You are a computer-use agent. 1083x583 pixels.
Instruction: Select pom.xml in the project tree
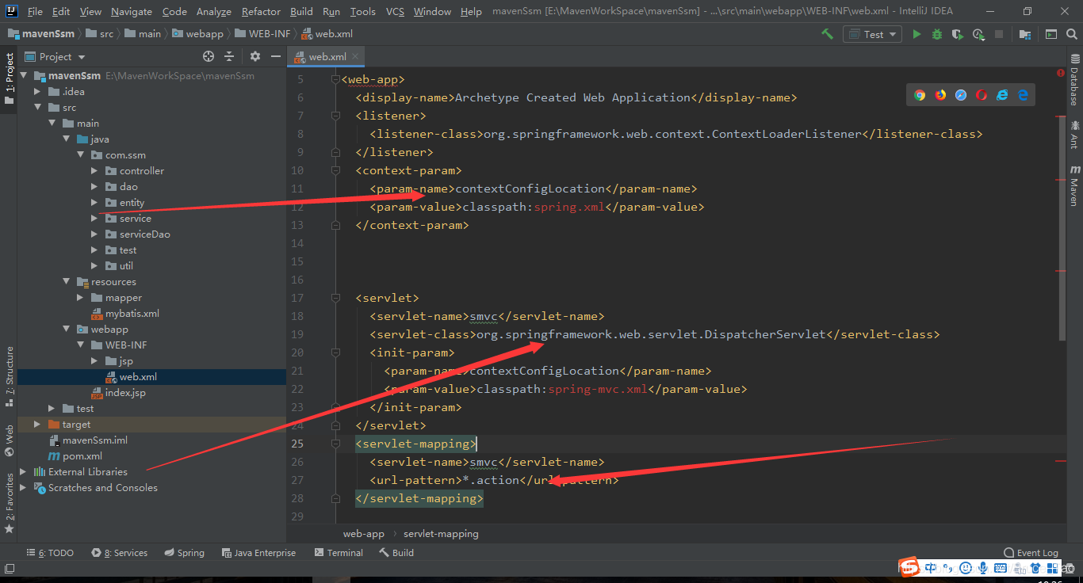coord(75,455)
